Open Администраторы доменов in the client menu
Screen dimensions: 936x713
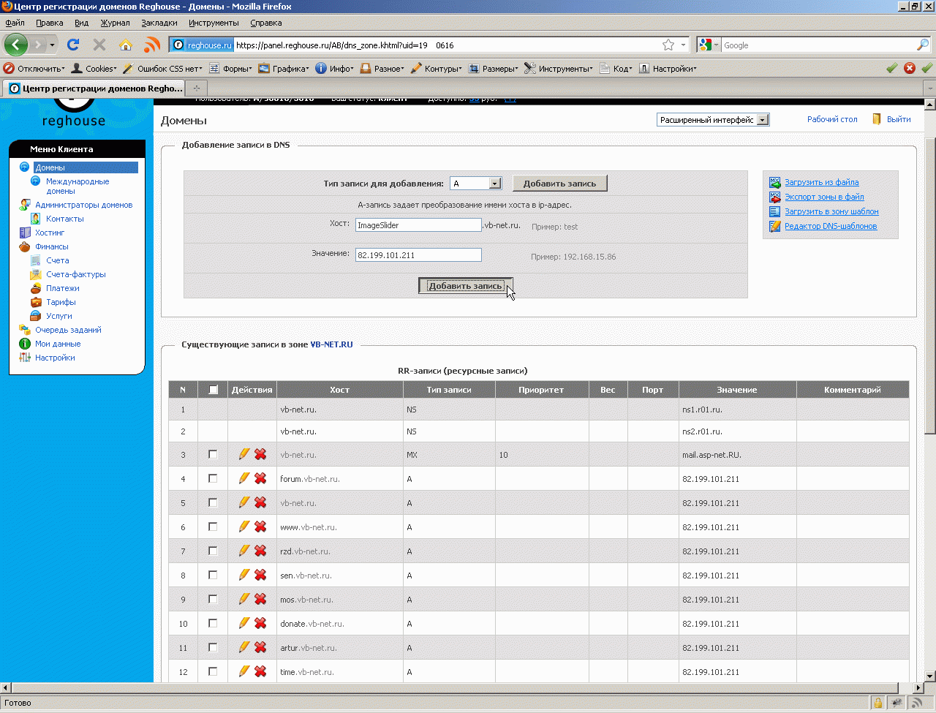tap(84, 205)
